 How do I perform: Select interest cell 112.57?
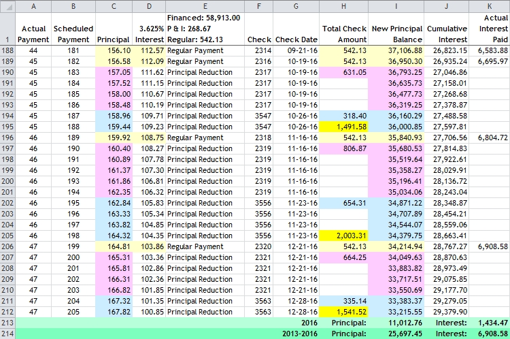149,50
